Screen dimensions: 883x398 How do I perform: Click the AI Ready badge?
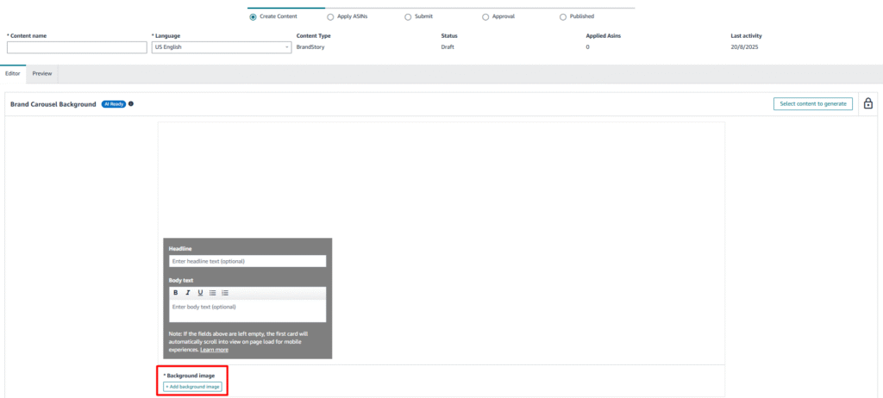point(114,104)
